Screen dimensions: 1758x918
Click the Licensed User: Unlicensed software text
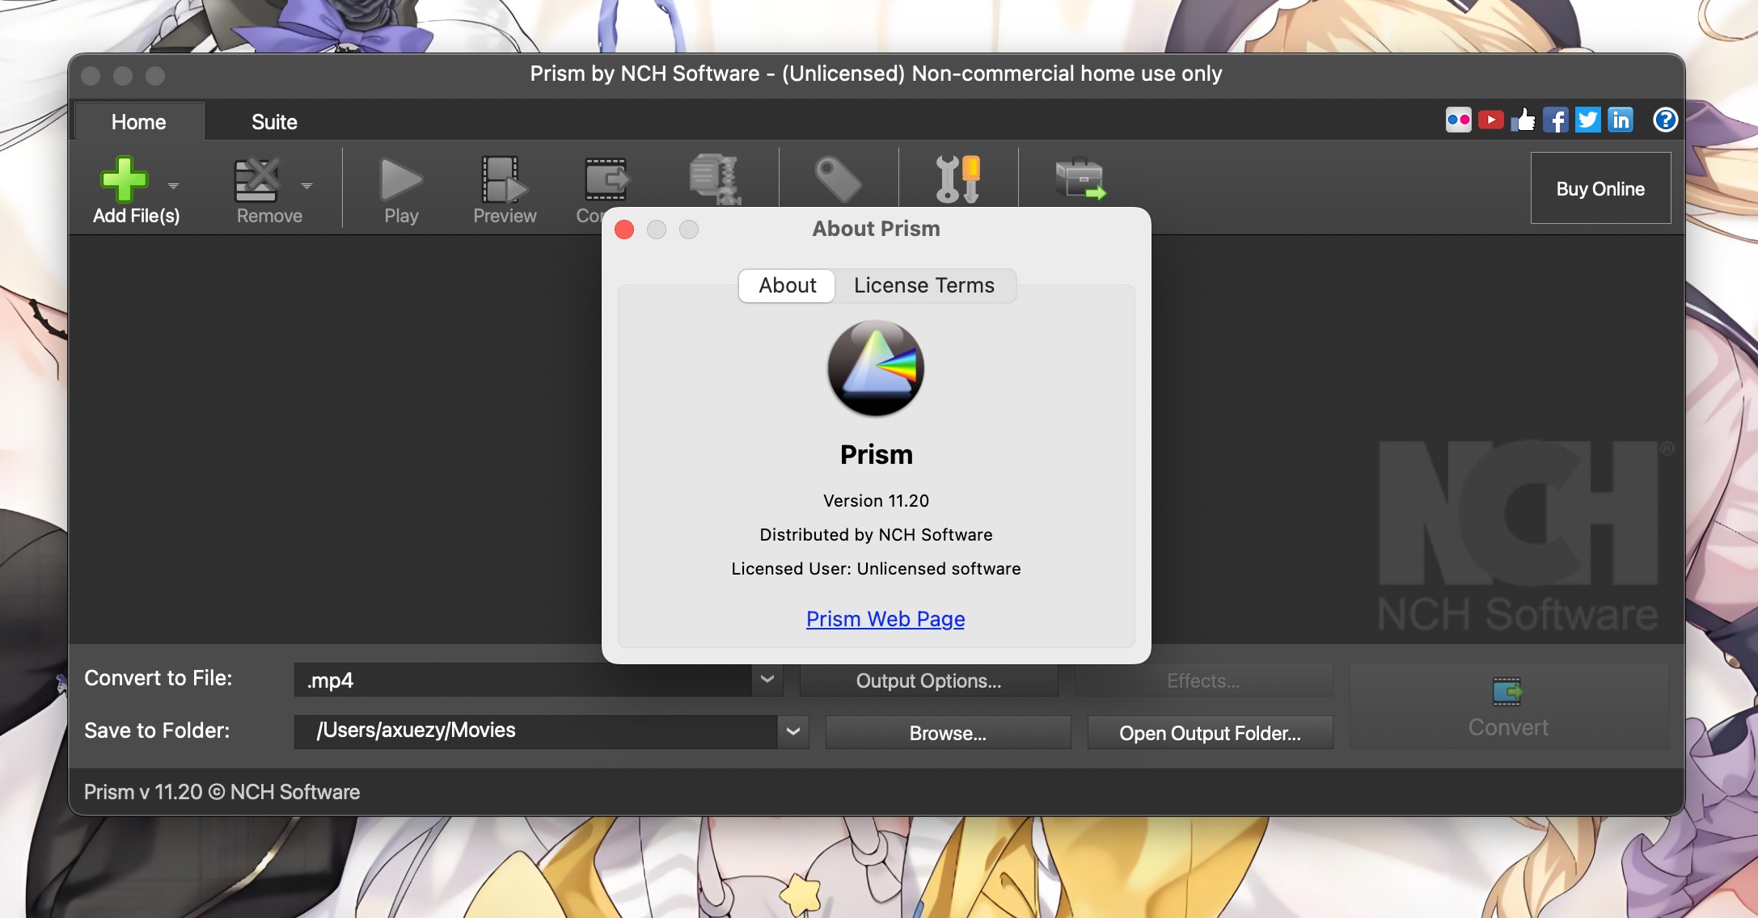(x=876, y=569)
